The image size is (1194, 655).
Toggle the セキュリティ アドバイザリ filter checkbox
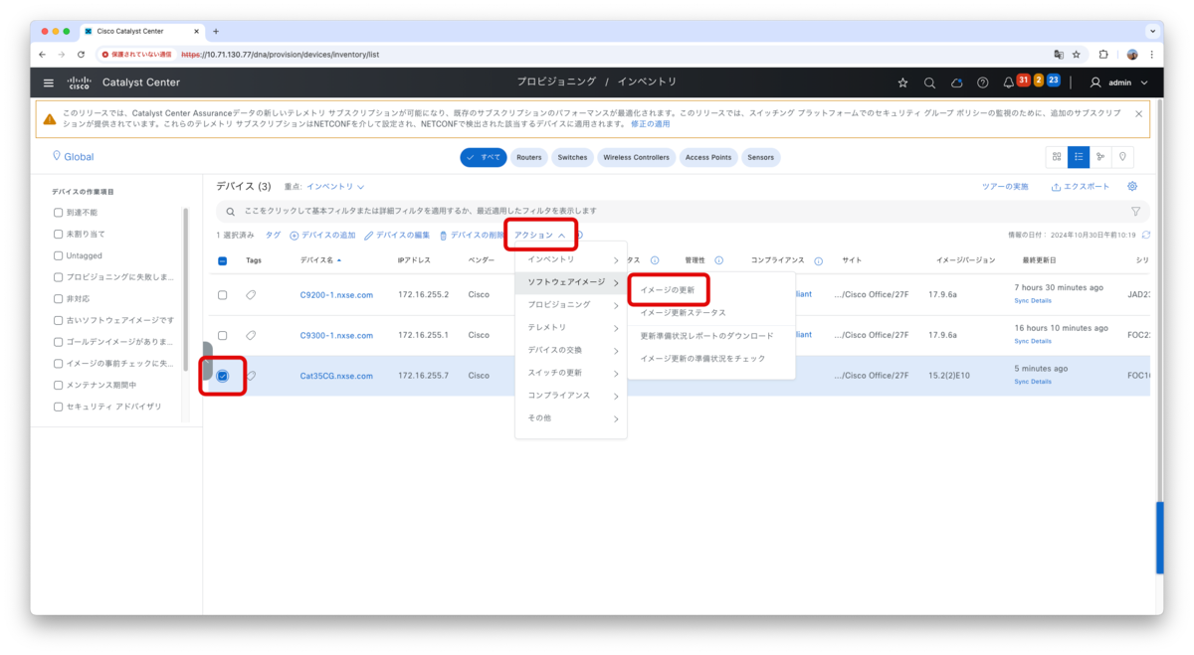pyautogui.click(x=58, y=407)
